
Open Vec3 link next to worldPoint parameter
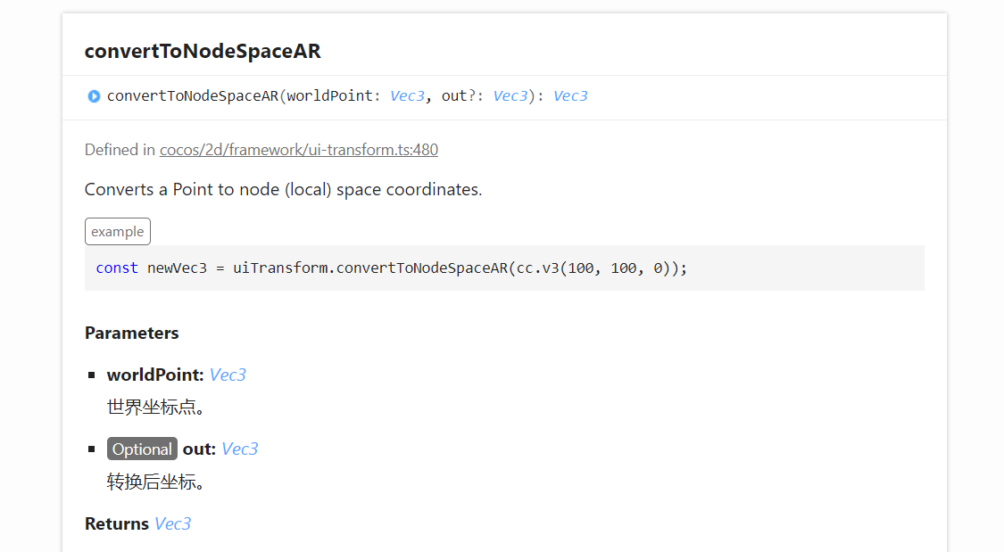[x=228, y=375]
